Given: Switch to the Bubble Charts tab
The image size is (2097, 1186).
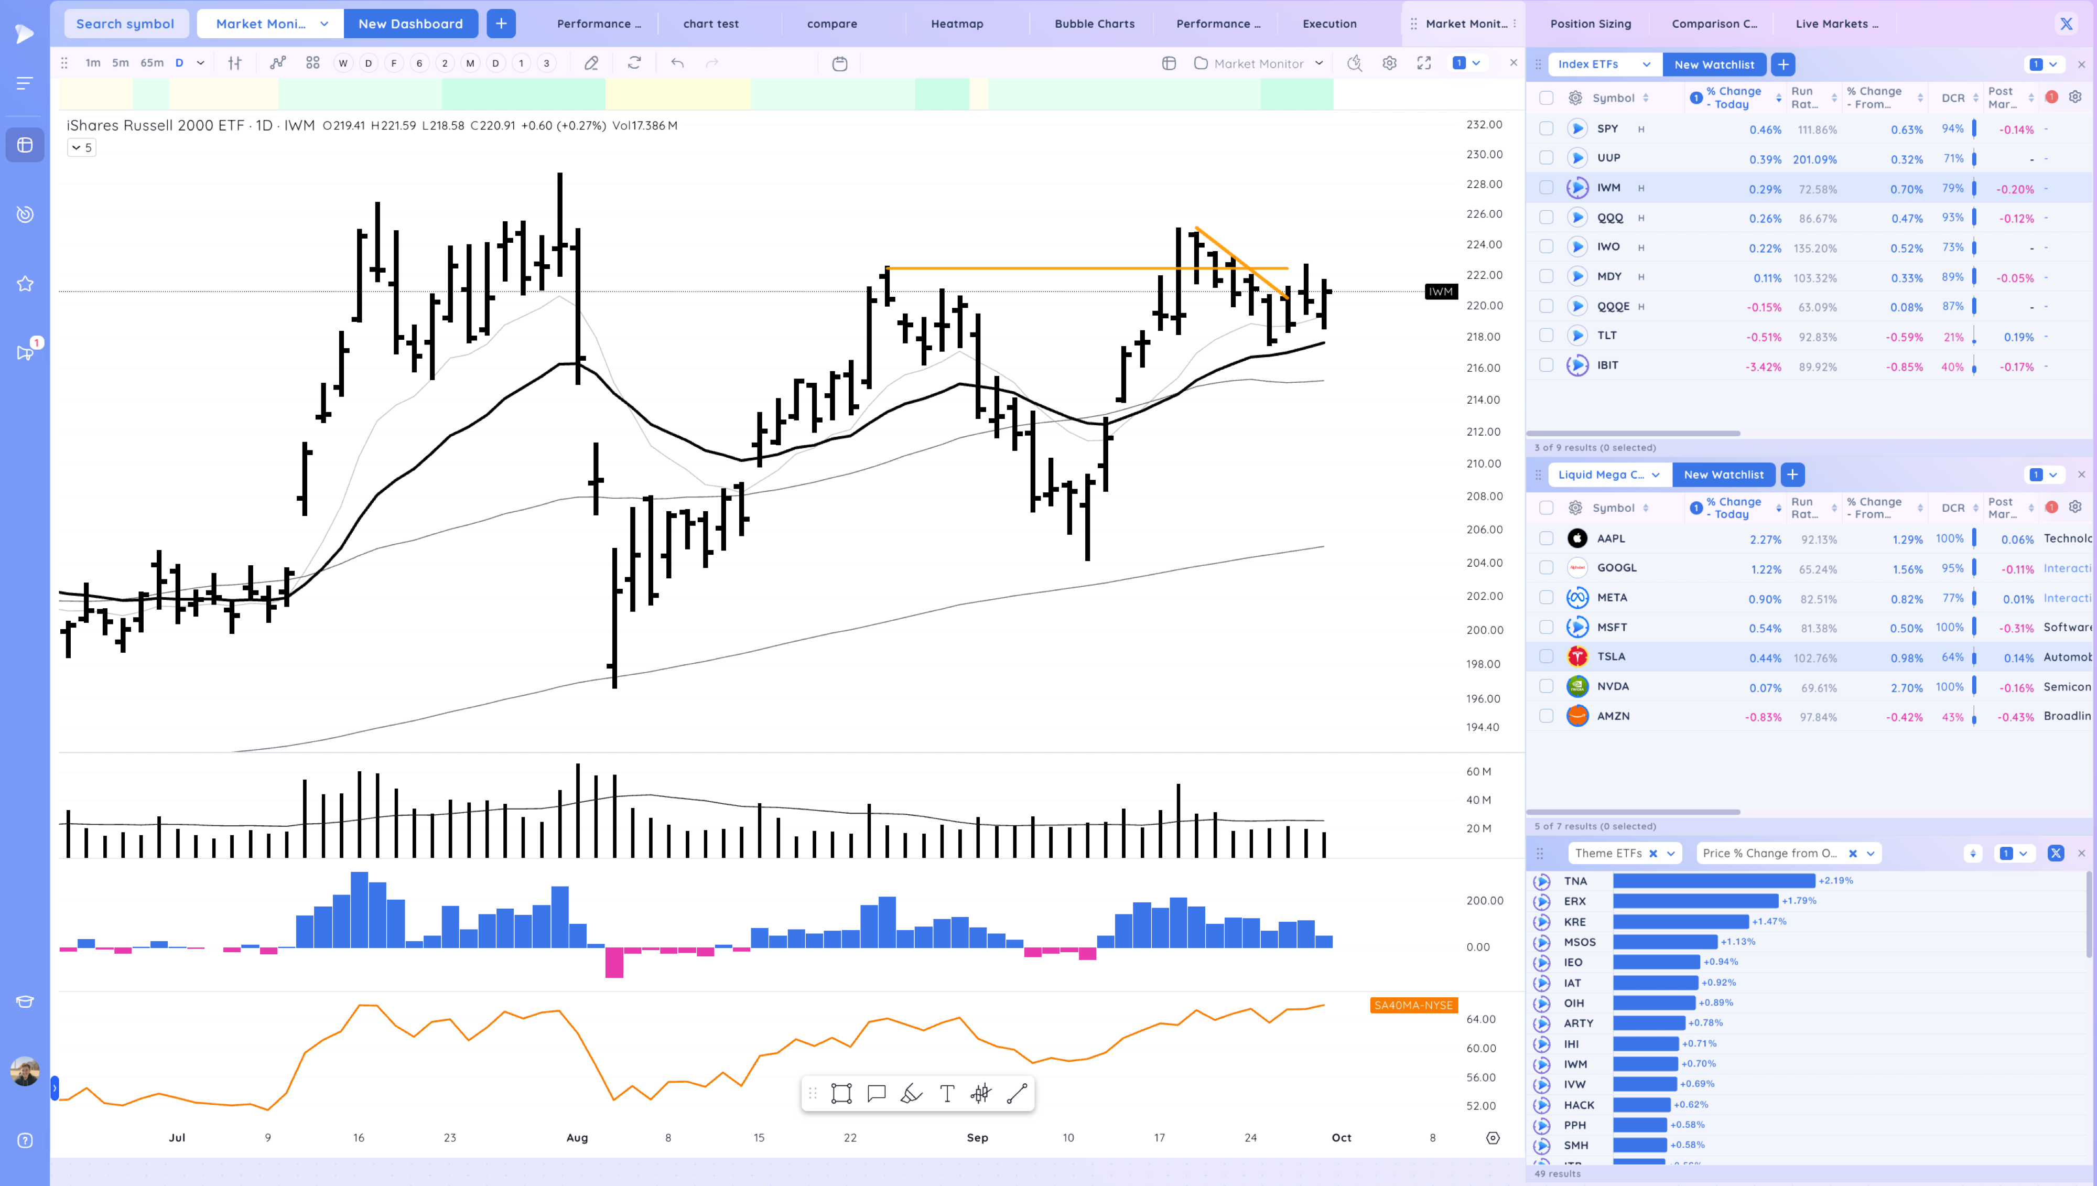Looking at the screenshot, I should 1094,24.
